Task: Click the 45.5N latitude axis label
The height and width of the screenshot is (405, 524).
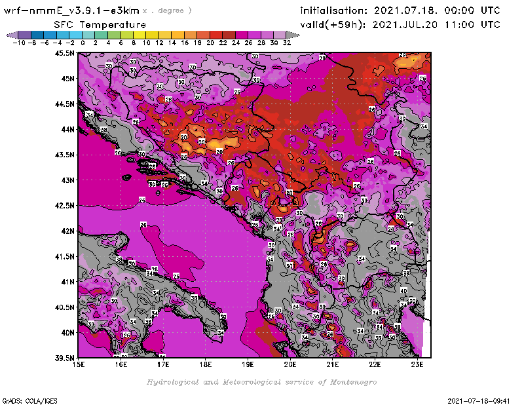Action: [x=64, y=53]
